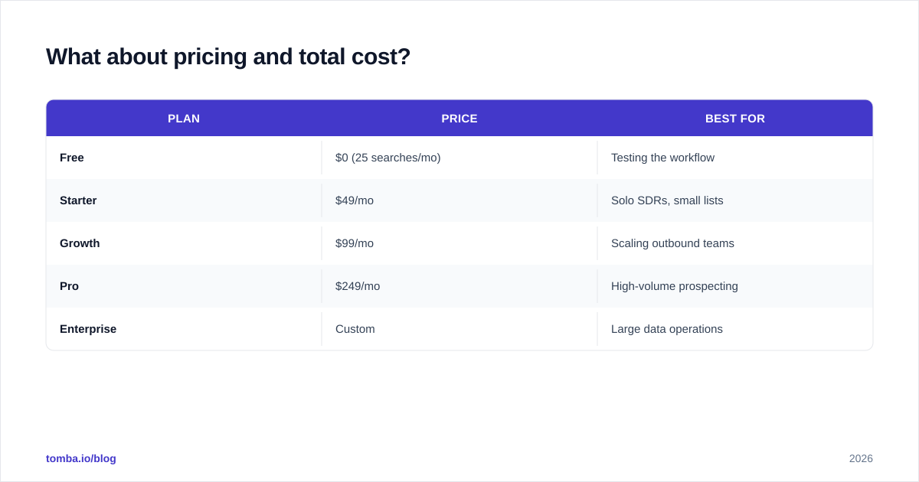Select the 'What about pricing and total cost?' heading
The width and height of the screenshot is (919, 482).
click(x=228, y=57)
